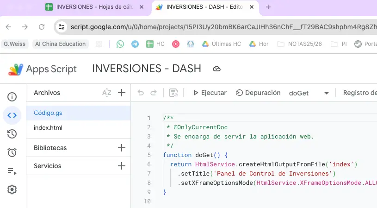
Task: Open the HC spreadsheet bookmark
Action: tap(155, 44)
